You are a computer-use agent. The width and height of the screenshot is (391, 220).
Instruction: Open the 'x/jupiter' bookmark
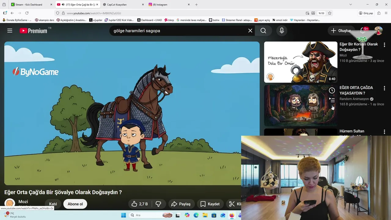[x=96, y=20]
